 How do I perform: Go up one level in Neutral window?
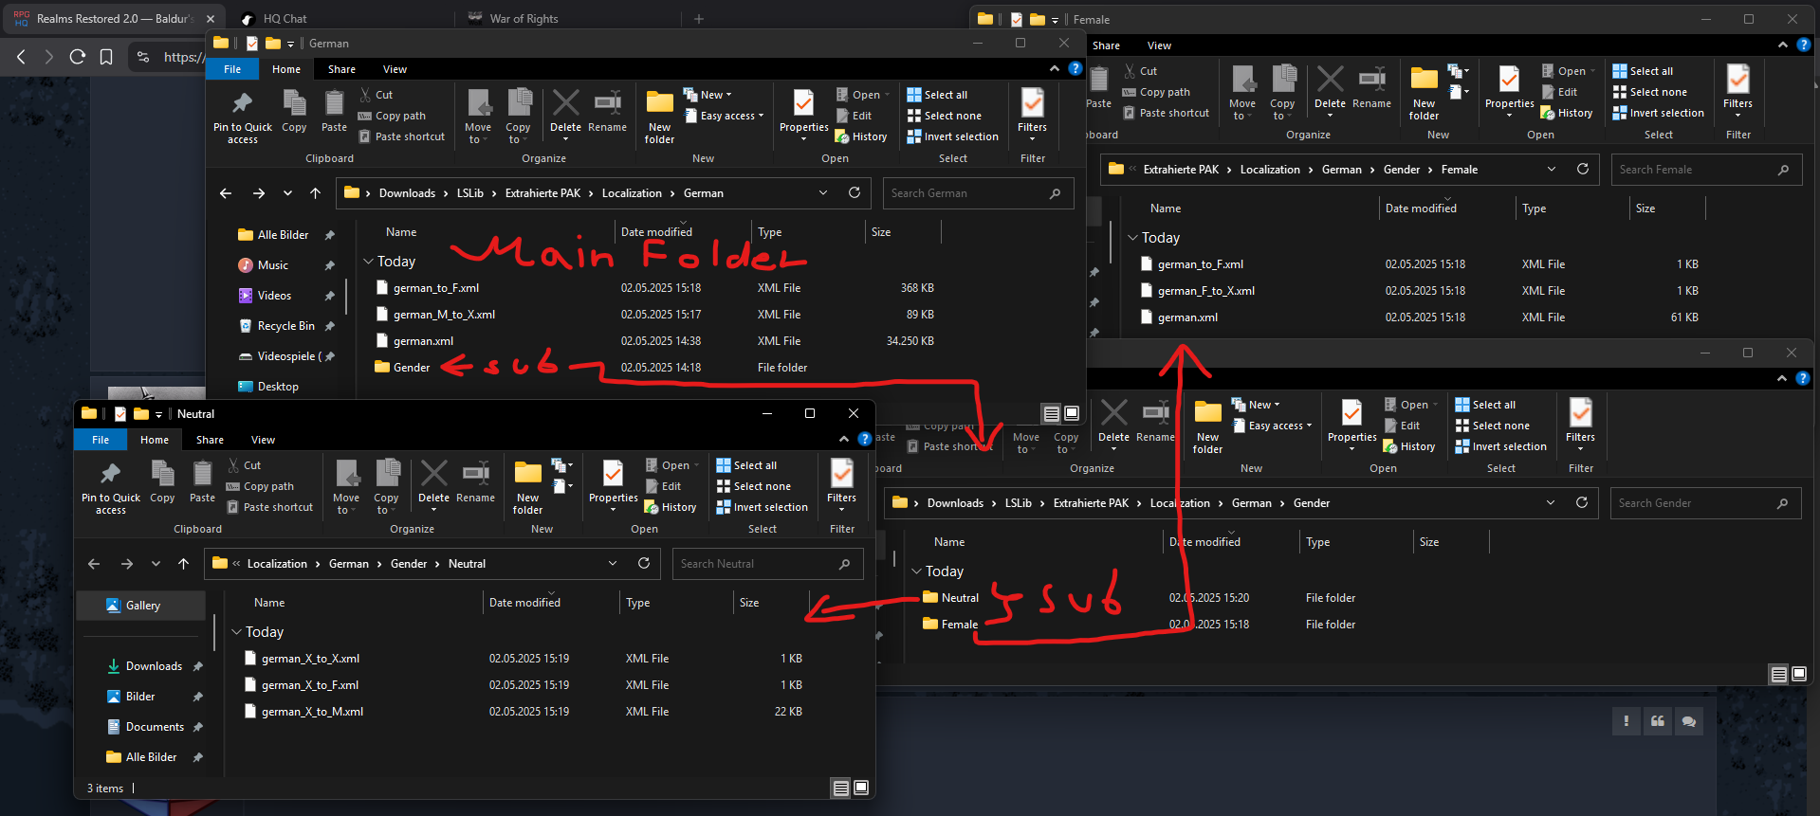coord(183,564)
